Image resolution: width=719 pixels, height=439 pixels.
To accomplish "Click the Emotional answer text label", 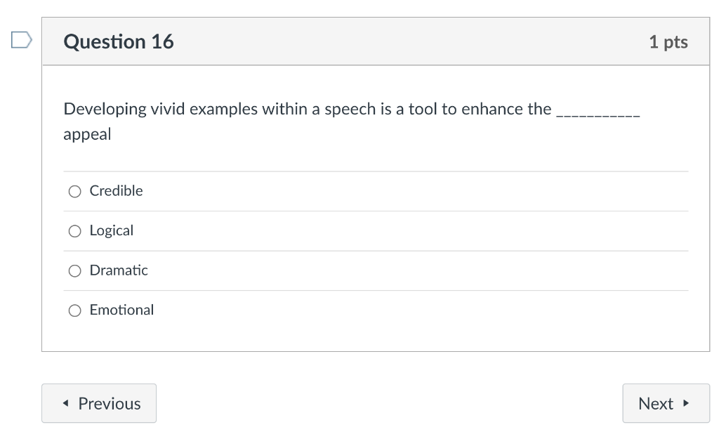I will click(121, 310).
